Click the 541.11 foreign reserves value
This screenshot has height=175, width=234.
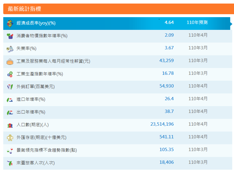coord(167,137)
